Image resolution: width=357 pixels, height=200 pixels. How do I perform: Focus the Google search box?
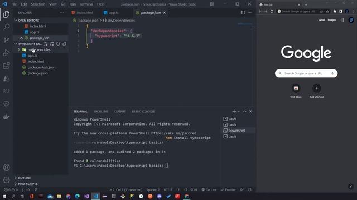pos(306,73)
